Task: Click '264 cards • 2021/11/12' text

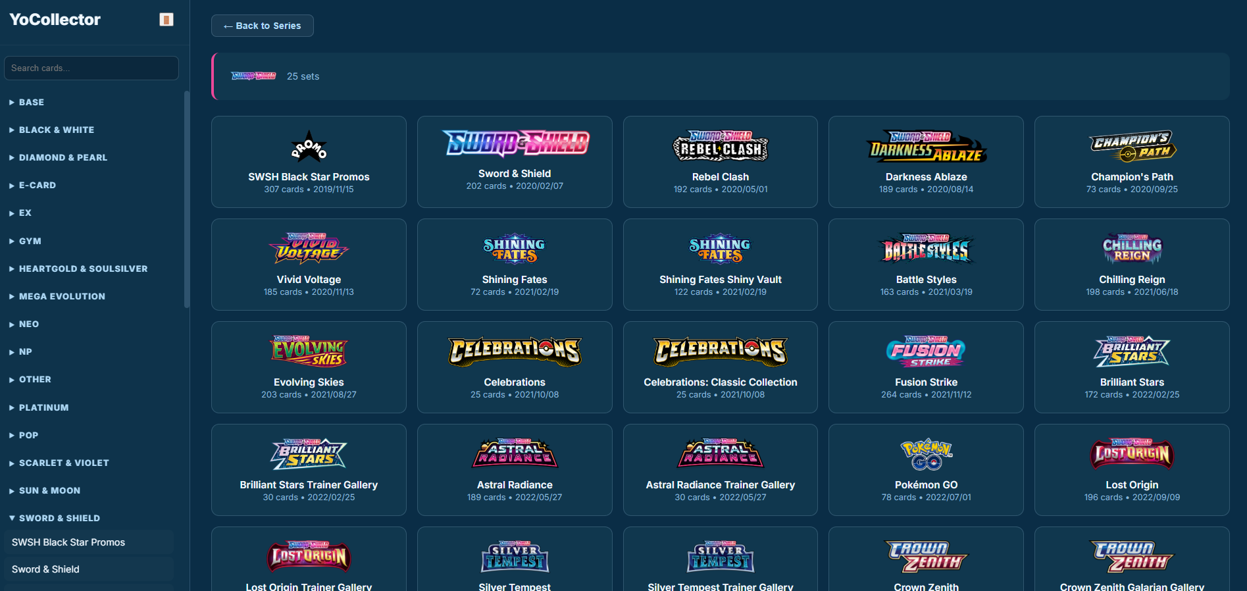Action: [x=927, y=395]
